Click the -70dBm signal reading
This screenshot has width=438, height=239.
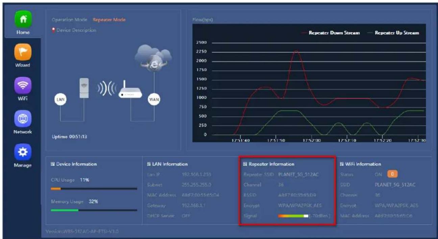tap(319, 216)
